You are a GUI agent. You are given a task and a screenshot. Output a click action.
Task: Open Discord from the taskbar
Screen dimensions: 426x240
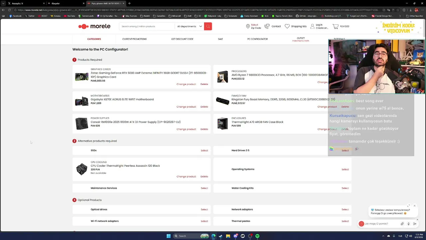(x=235, y=236)
